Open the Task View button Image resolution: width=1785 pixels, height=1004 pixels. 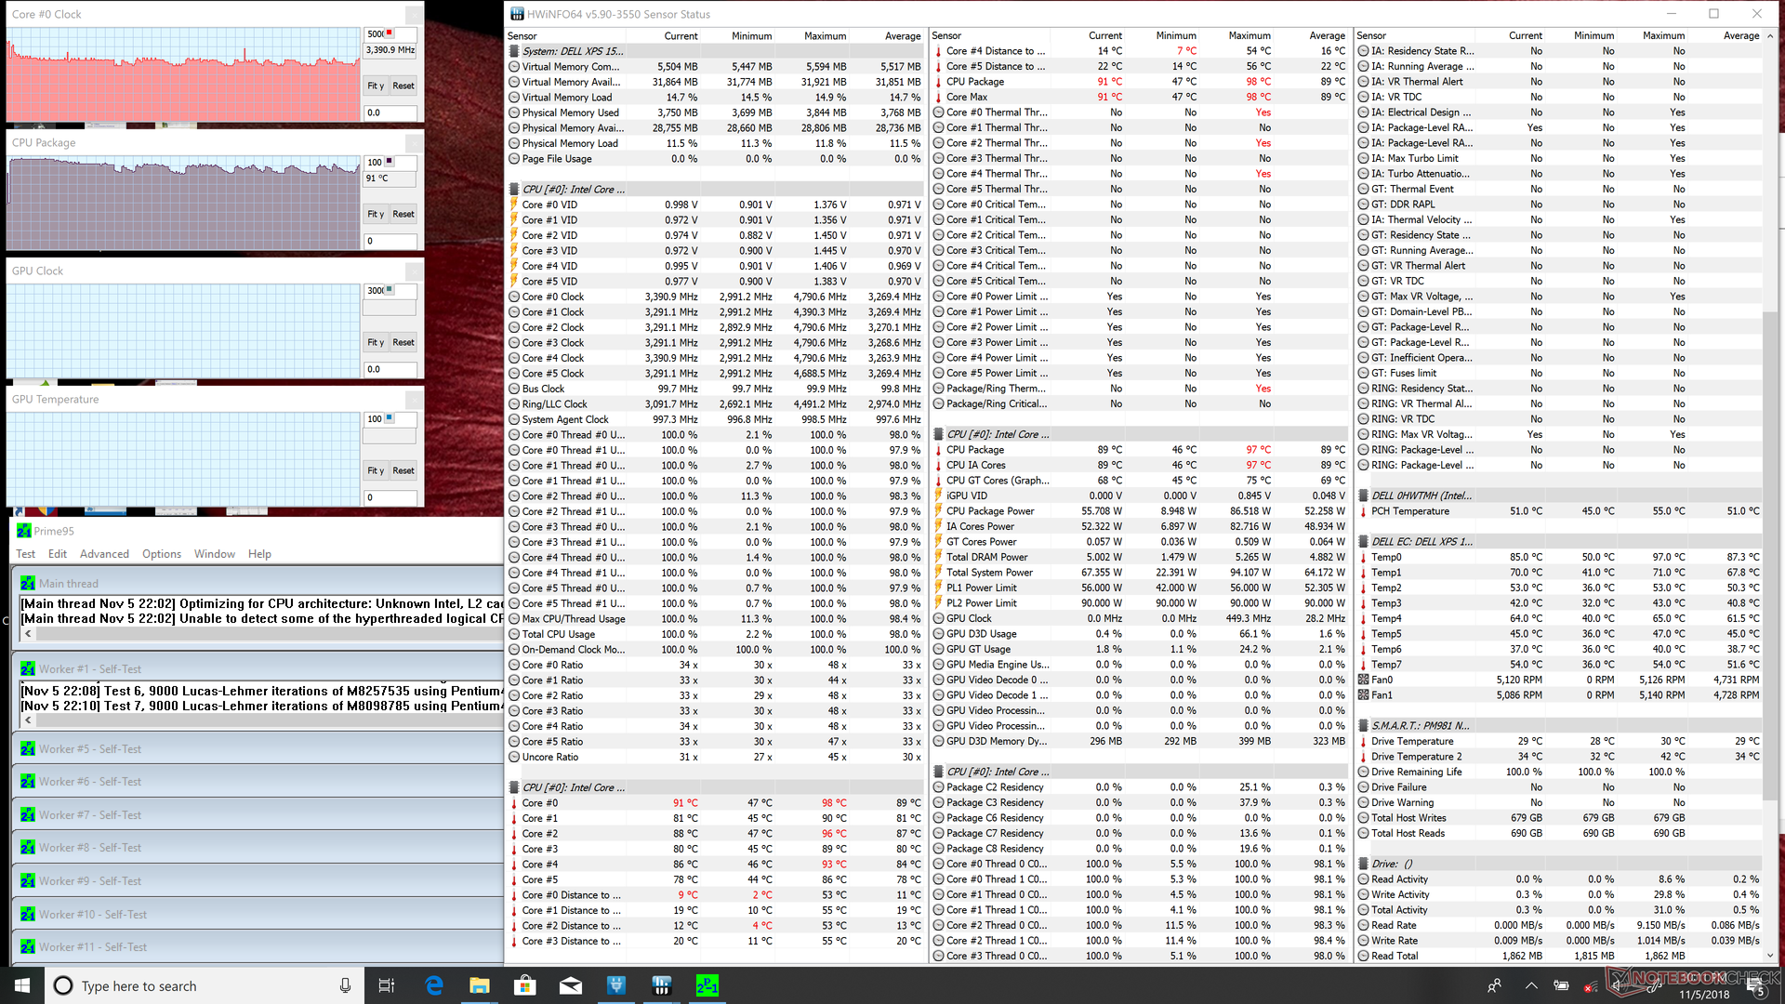coord(387,985)
